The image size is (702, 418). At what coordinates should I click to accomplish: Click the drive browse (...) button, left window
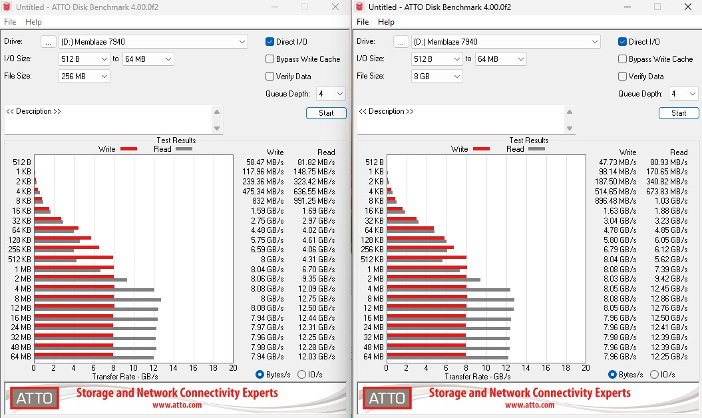[48, 42]
